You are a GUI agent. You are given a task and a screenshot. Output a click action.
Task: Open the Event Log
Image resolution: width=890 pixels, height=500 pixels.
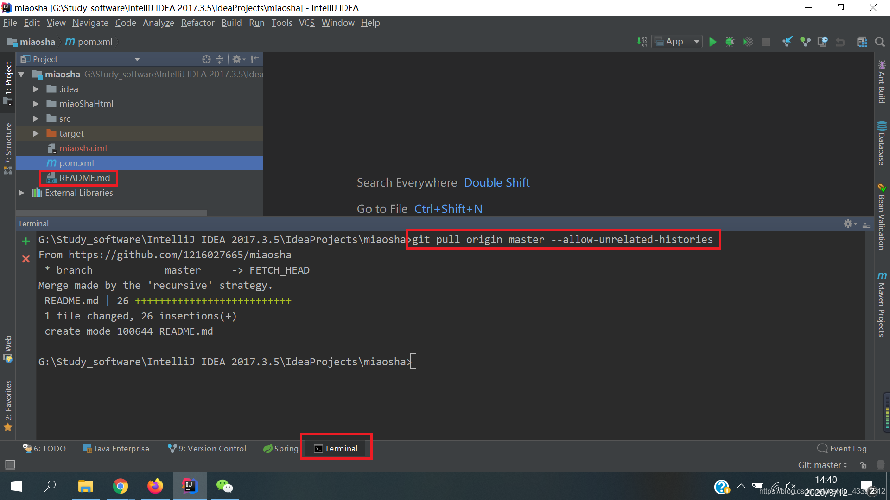(x=842, y=448)
